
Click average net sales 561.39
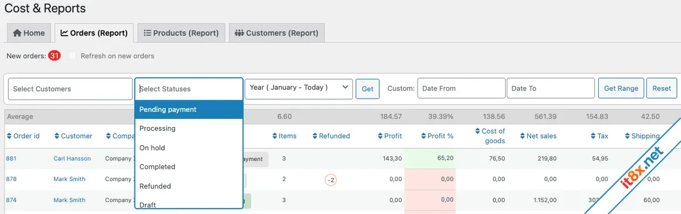click(545, 117)
